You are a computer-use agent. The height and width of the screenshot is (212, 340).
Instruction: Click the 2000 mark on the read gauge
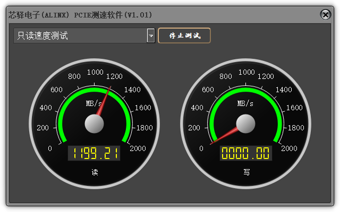point(138,148)
